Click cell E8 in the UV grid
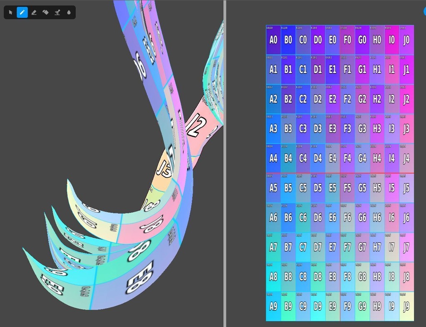426x327 pixels. pos(332,277)
